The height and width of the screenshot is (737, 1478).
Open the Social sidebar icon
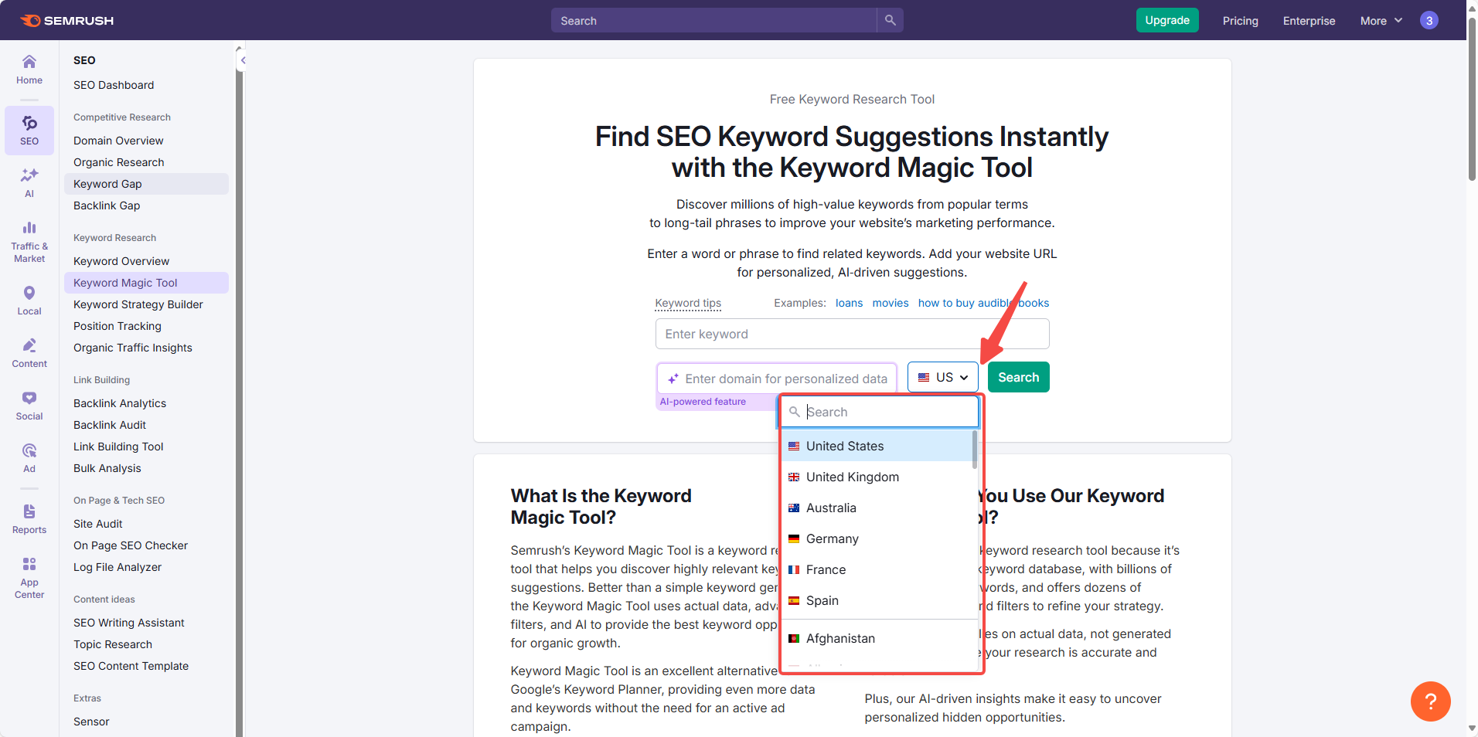coord(29,406)
